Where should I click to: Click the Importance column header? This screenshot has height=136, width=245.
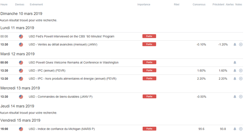(x=144, y=5)
